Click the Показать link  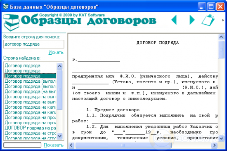tap(54, 145)
